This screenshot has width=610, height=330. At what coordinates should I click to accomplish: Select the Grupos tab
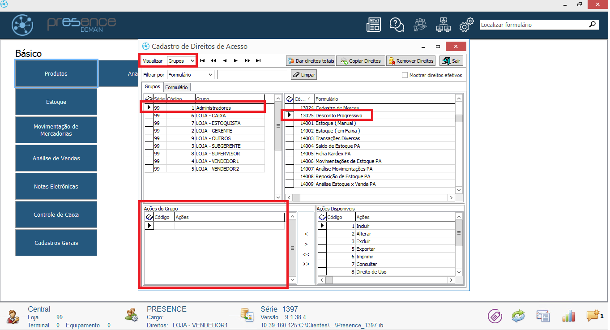(152, 87)
